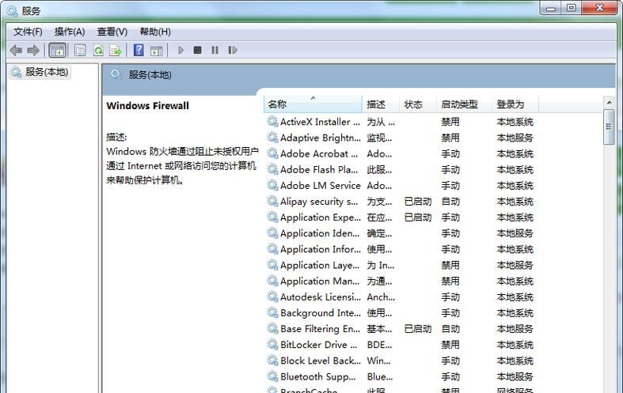
Task: Click 已启动 status of Alipay security
Action: click(x=418, y=202)
